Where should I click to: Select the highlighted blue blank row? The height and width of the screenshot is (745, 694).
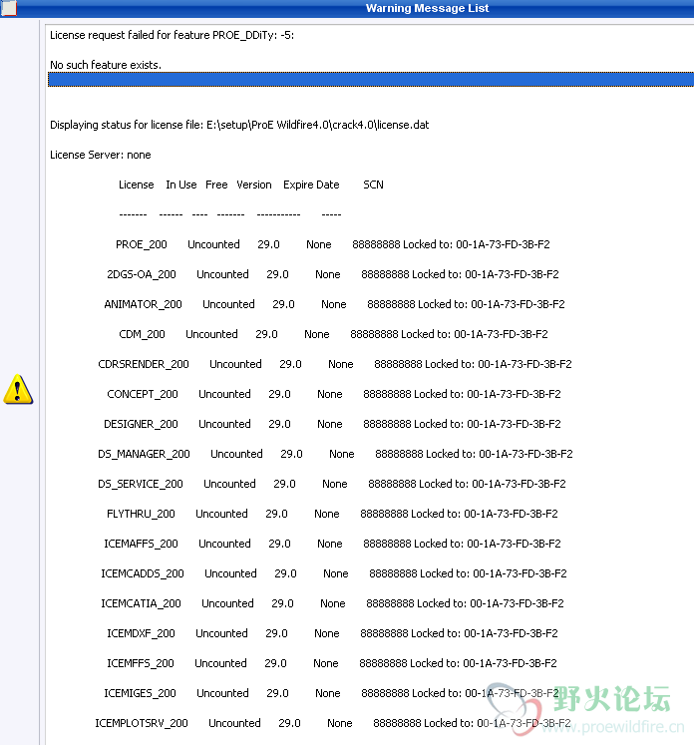(x=371, y=80)
